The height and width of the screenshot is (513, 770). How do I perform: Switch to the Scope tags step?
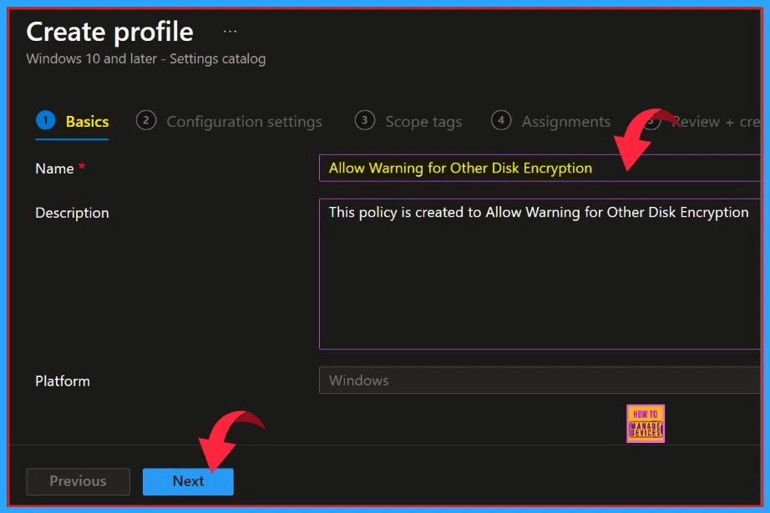click(x=408, y=121)
